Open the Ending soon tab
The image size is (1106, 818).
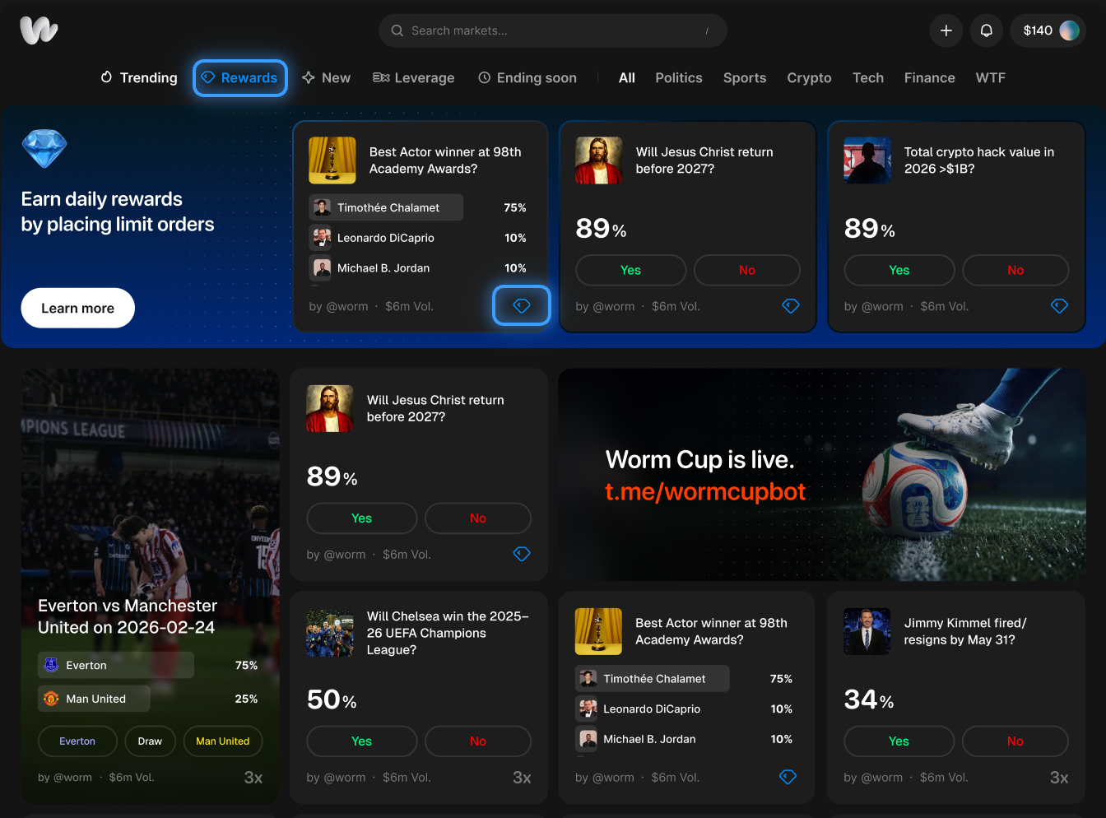[x=527, y=77]
